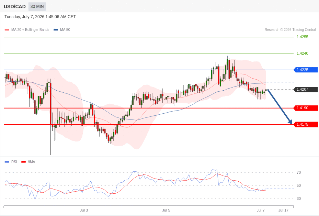
Task: Click the Jul 7 date axis label
Action: [x=261, y=210]
